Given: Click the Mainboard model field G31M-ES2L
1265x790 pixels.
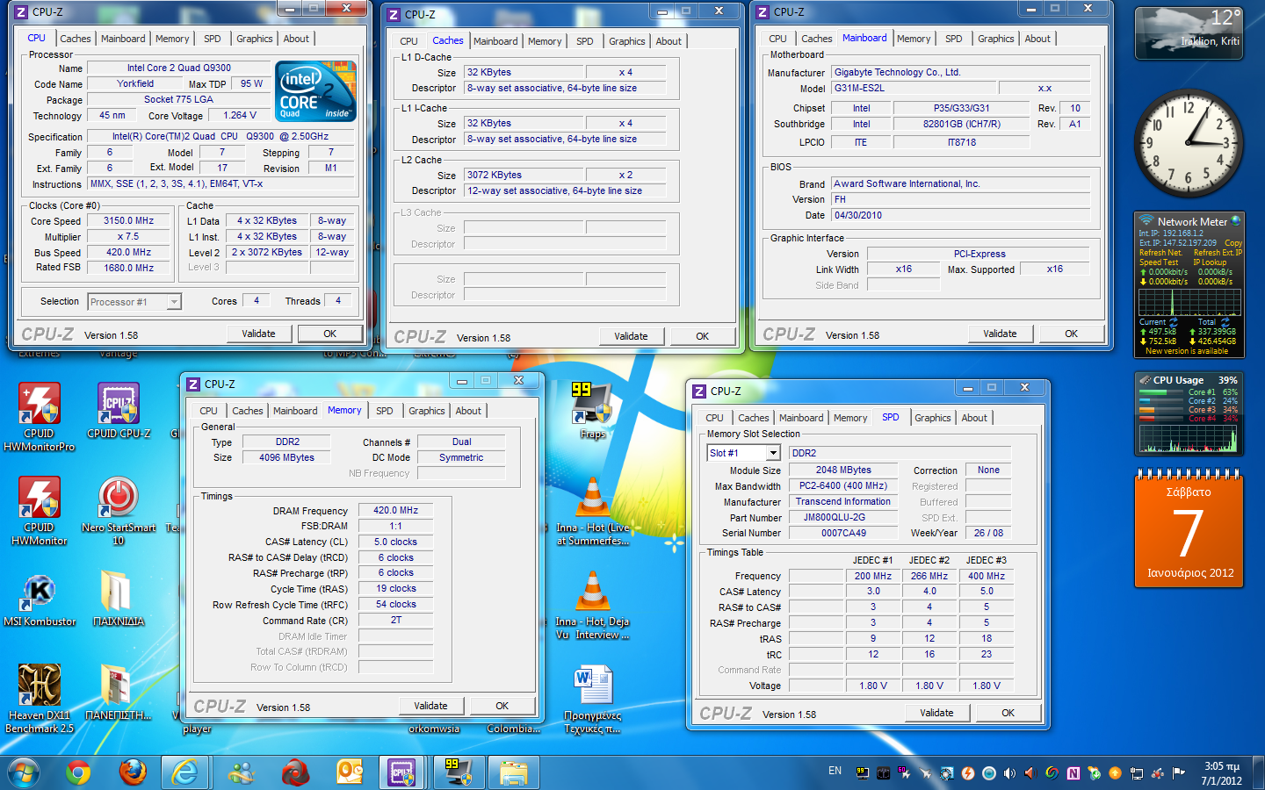Looking at the screenshot, I should (914, 88).
